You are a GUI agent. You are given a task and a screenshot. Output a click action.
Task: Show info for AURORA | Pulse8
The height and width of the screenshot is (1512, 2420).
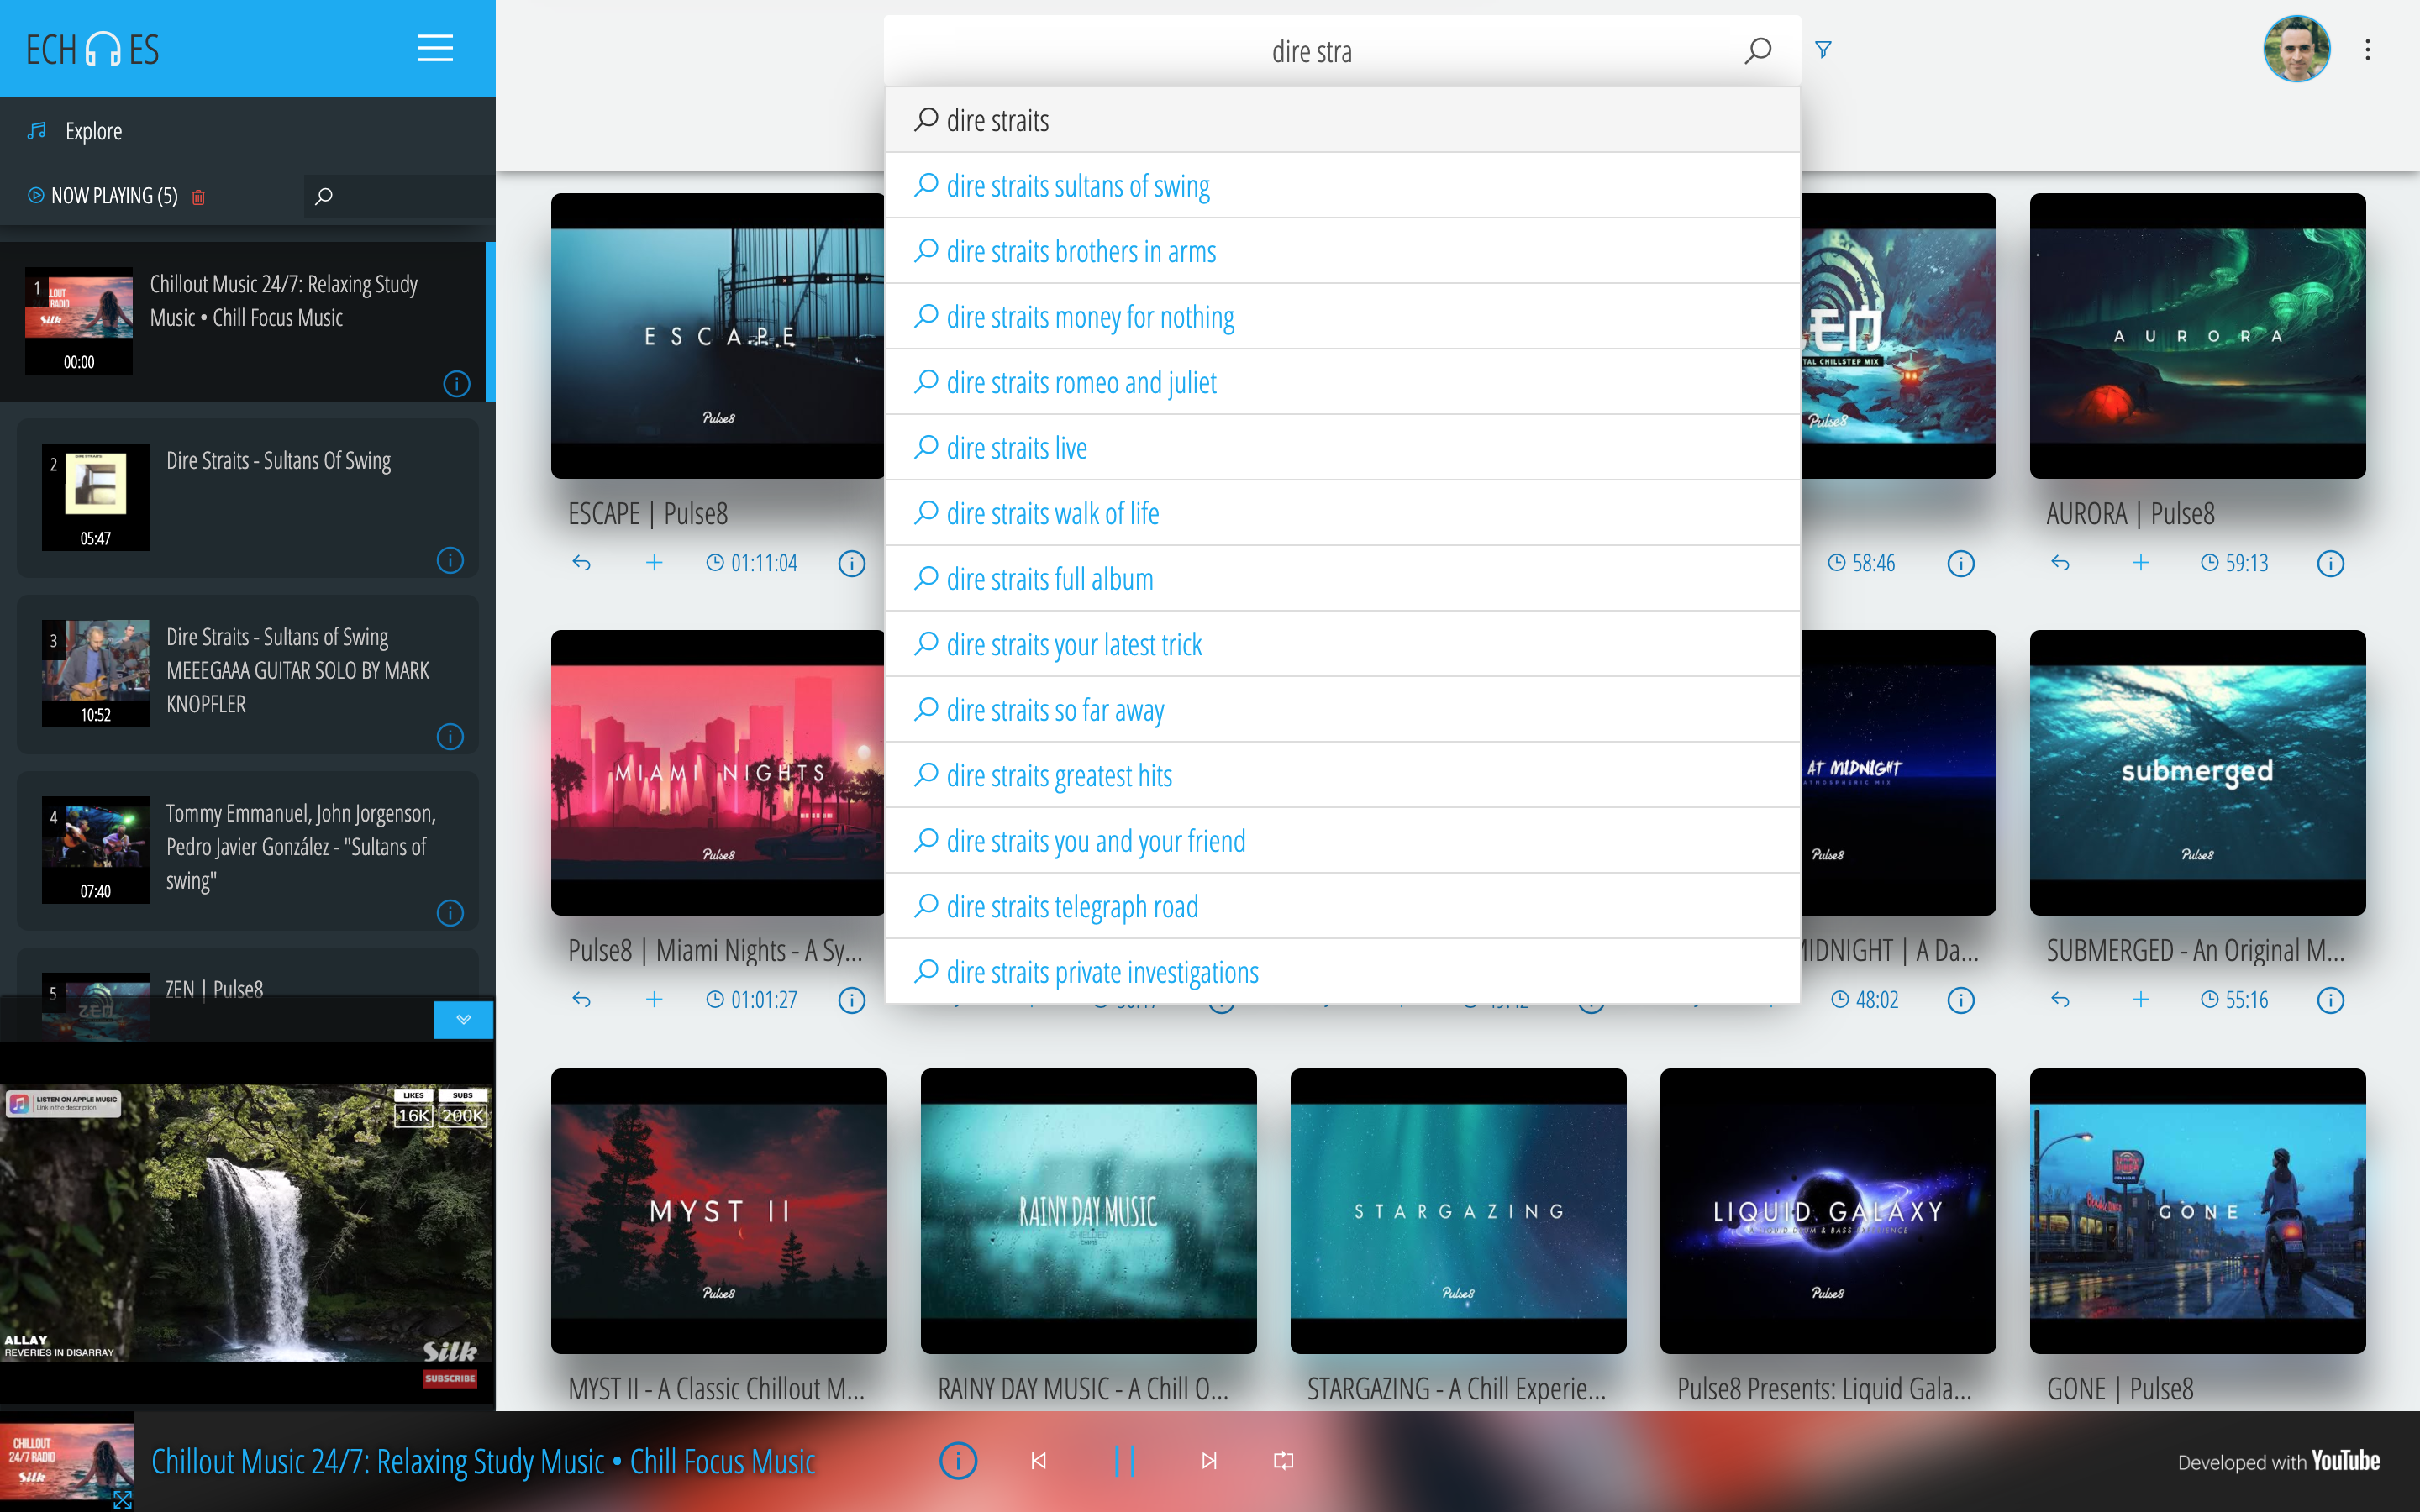(2330, 564)
